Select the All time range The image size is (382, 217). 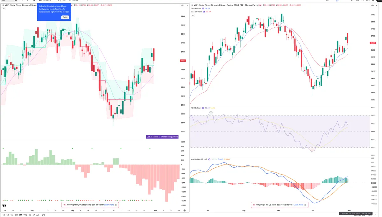37,215
